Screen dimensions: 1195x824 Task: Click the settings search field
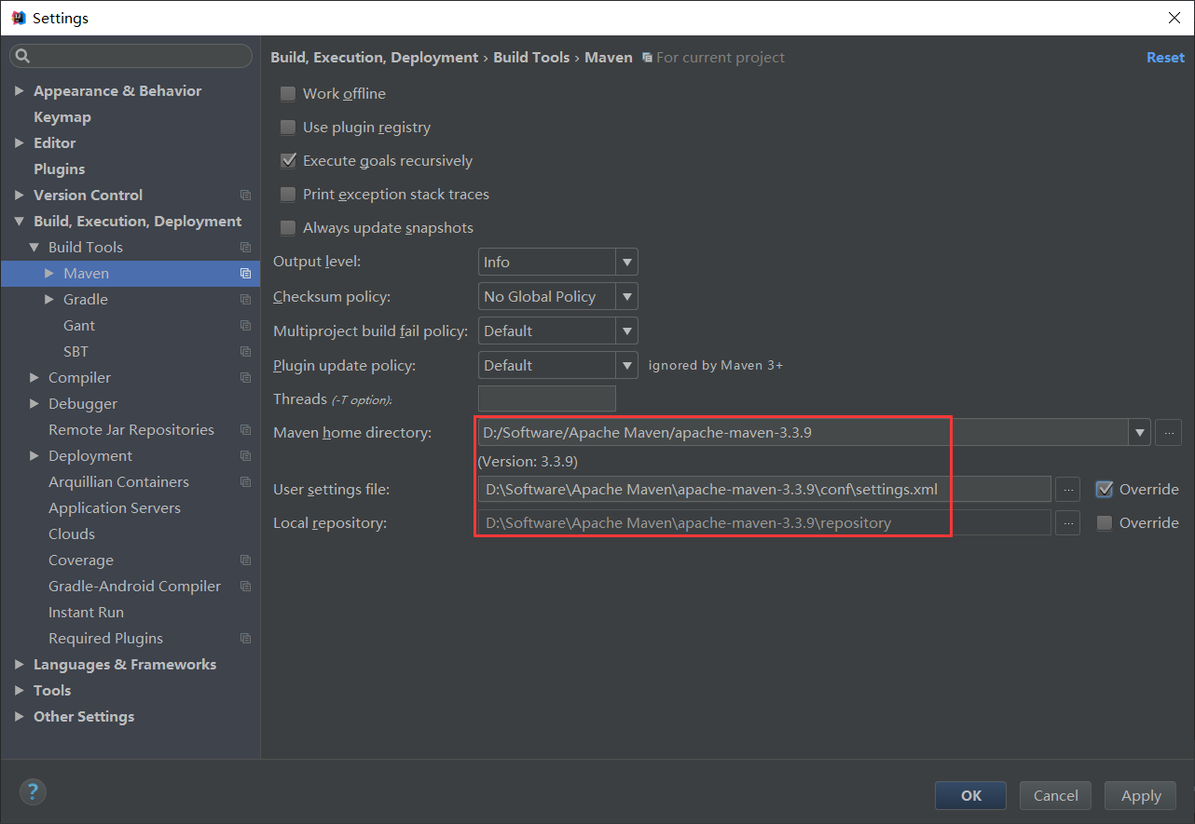click(x=130, y=57)
